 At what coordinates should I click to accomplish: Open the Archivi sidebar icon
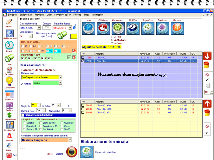(9, 23)
